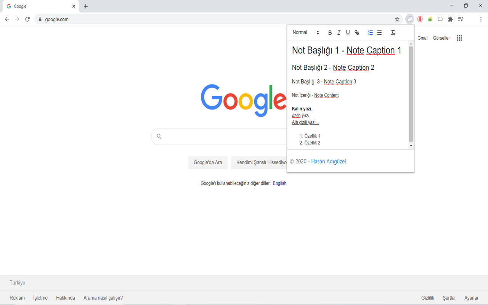The height and width of the screenshot is (305, 488).
Task: Open Gizlilik privacy link
Action: [428, 298]
